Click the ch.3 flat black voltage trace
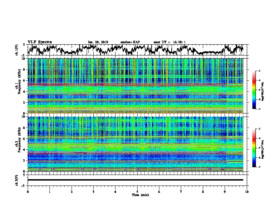The image size is (278, 215). coord(135,180)
